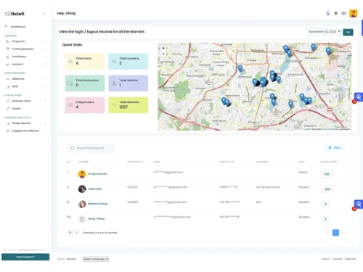Sort table by ID column header
363x272 pixels.
coord(69,162)
